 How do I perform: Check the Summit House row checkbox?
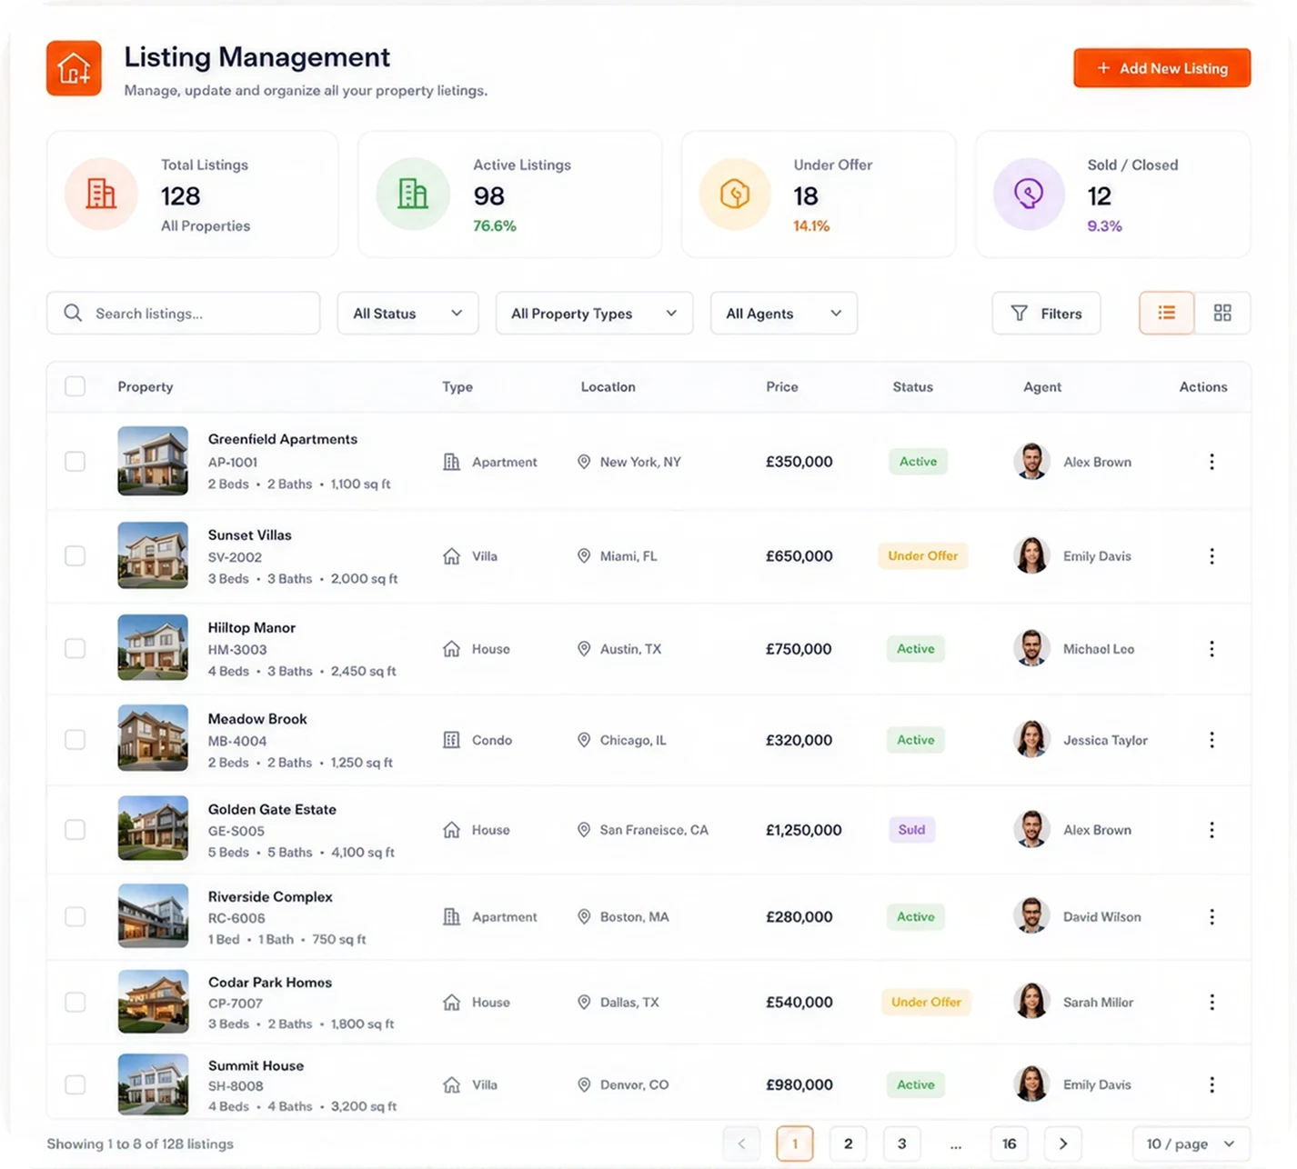click(75, 1084)
